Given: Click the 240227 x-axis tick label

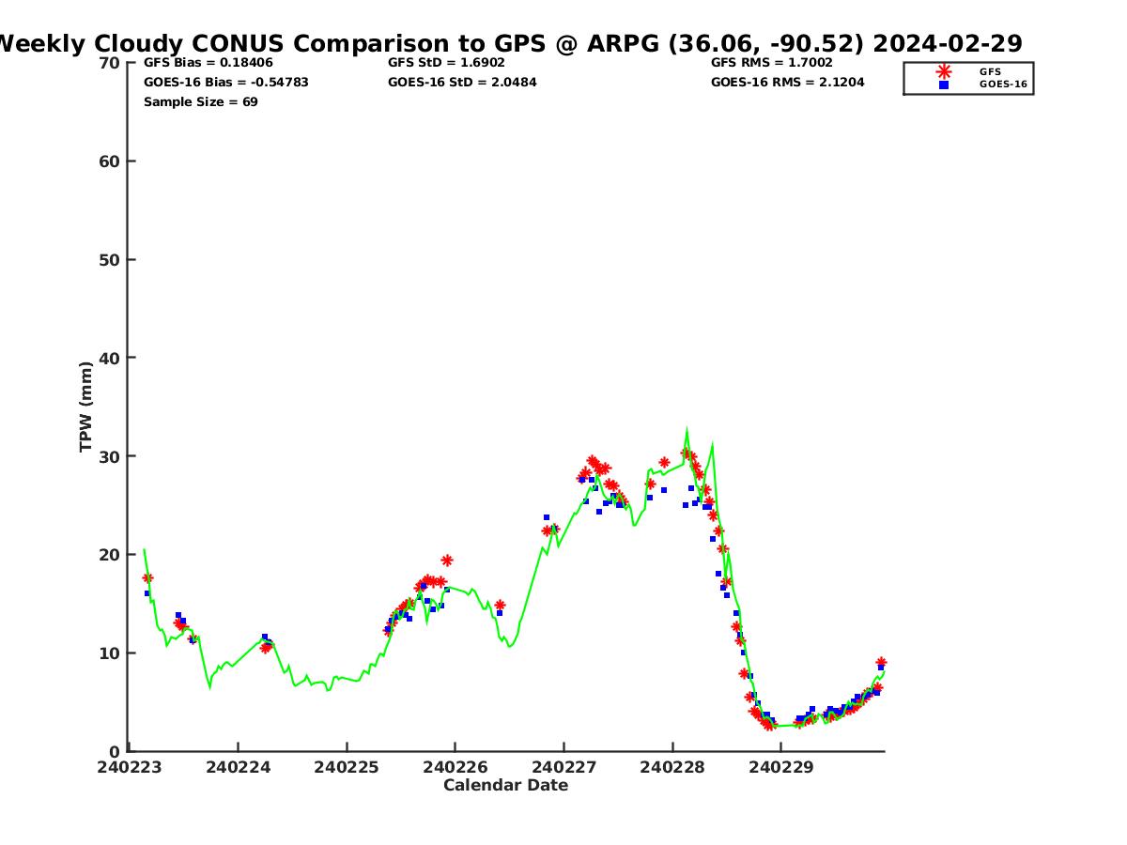Looking at the screenshot, I should point(563,767).
